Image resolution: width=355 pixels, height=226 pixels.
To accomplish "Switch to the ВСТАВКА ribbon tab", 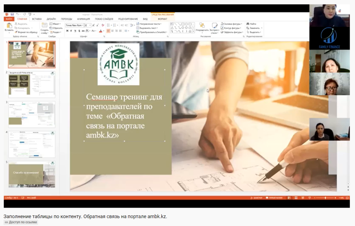I will [37, 19].
